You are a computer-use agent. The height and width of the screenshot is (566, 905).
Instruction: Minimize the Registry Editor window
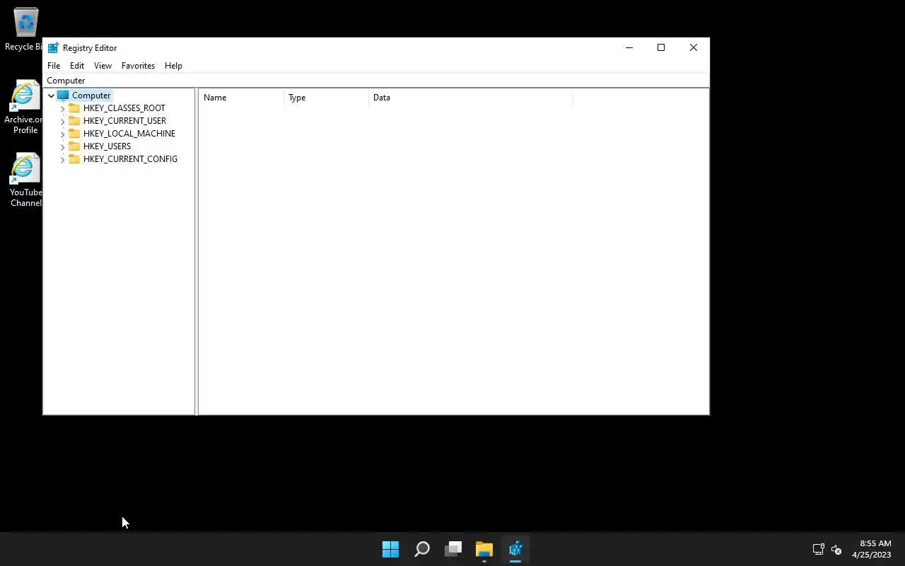coord(629,48)
